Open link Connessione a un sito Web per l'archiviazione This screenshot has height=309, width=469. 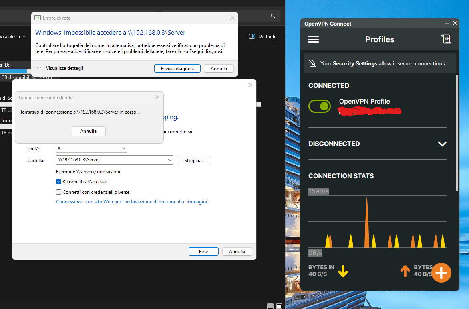click(x=131, y=201)
